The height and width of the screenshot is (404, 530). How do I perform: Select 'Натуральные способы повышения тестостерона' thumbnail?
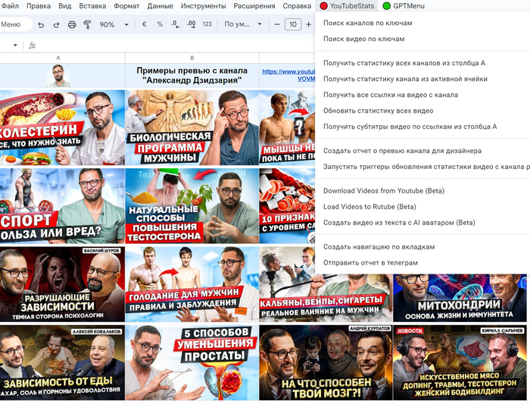click(x=192, y=205)
